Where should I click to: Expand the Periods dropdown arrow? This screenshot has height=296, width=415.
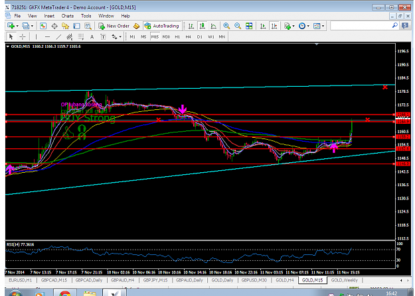pyautogui.click(x=308, y=26)
